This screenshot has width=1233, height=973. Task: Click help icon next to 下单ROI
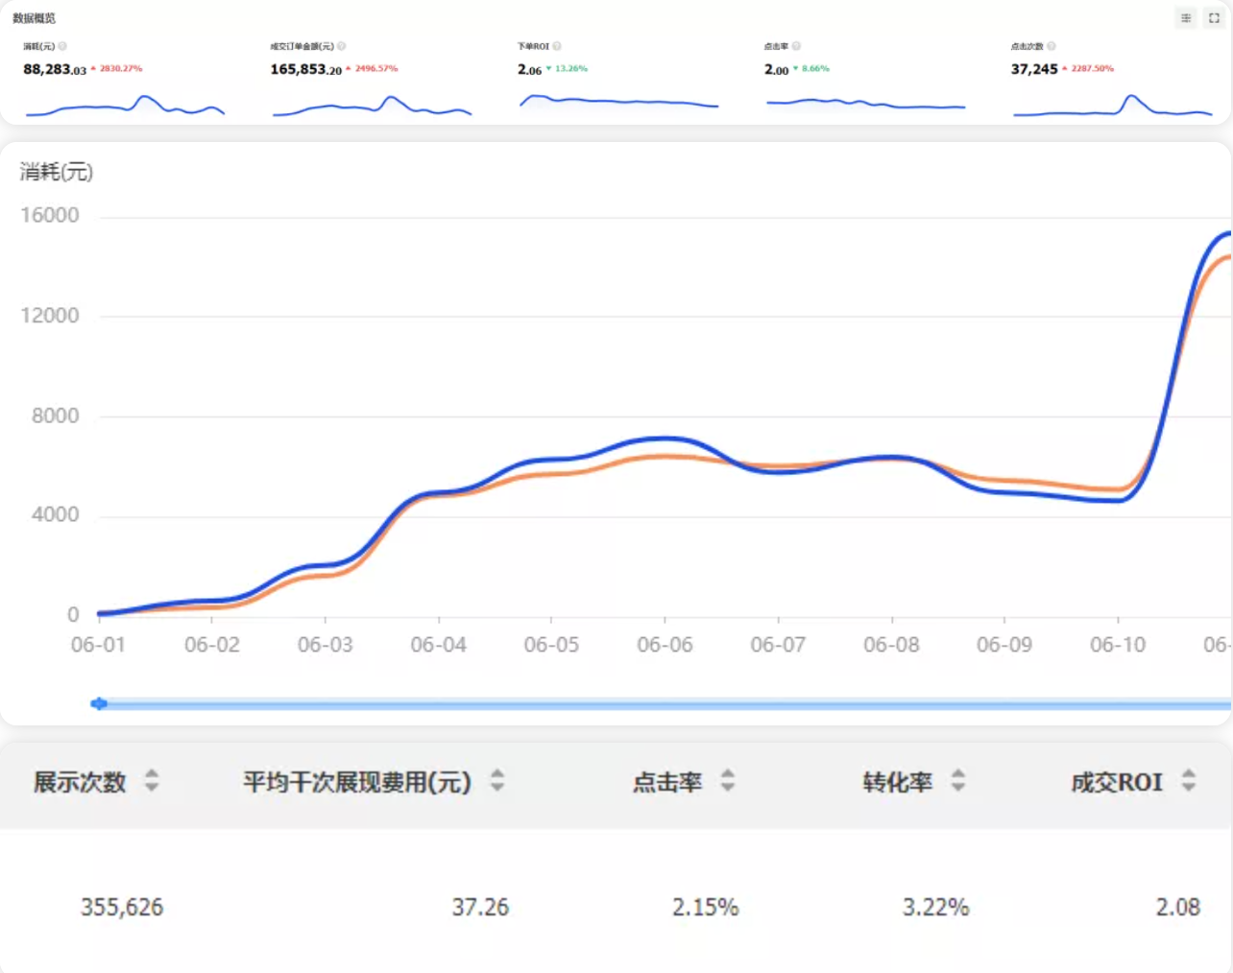click(557, 46)
